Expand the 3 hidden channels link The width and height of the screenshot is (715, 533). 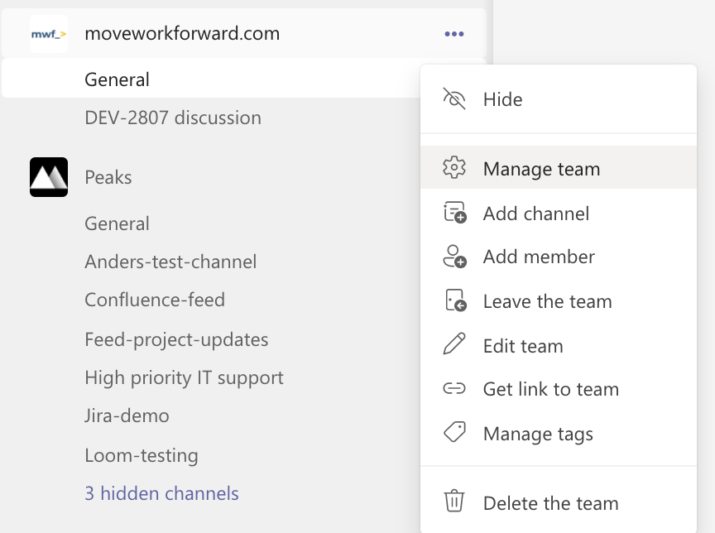(x=161, y=493)
